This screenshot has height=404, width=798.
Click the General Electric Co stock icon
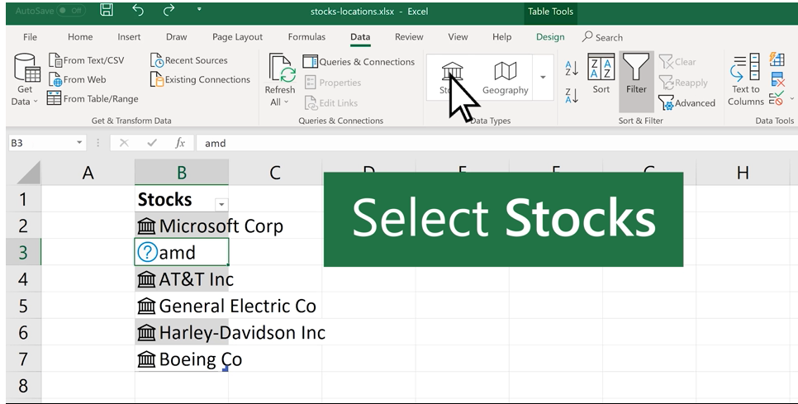click(146, 306)
